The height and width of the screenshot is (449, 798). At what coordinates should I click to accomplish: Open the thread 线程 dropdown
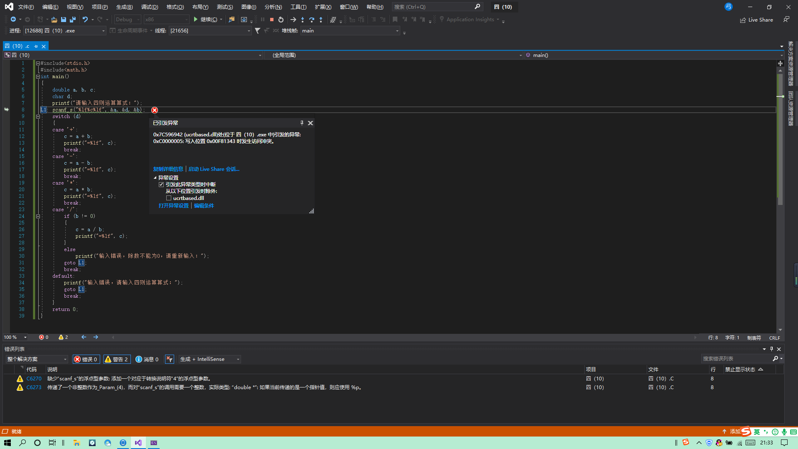[x=210, y=31]
